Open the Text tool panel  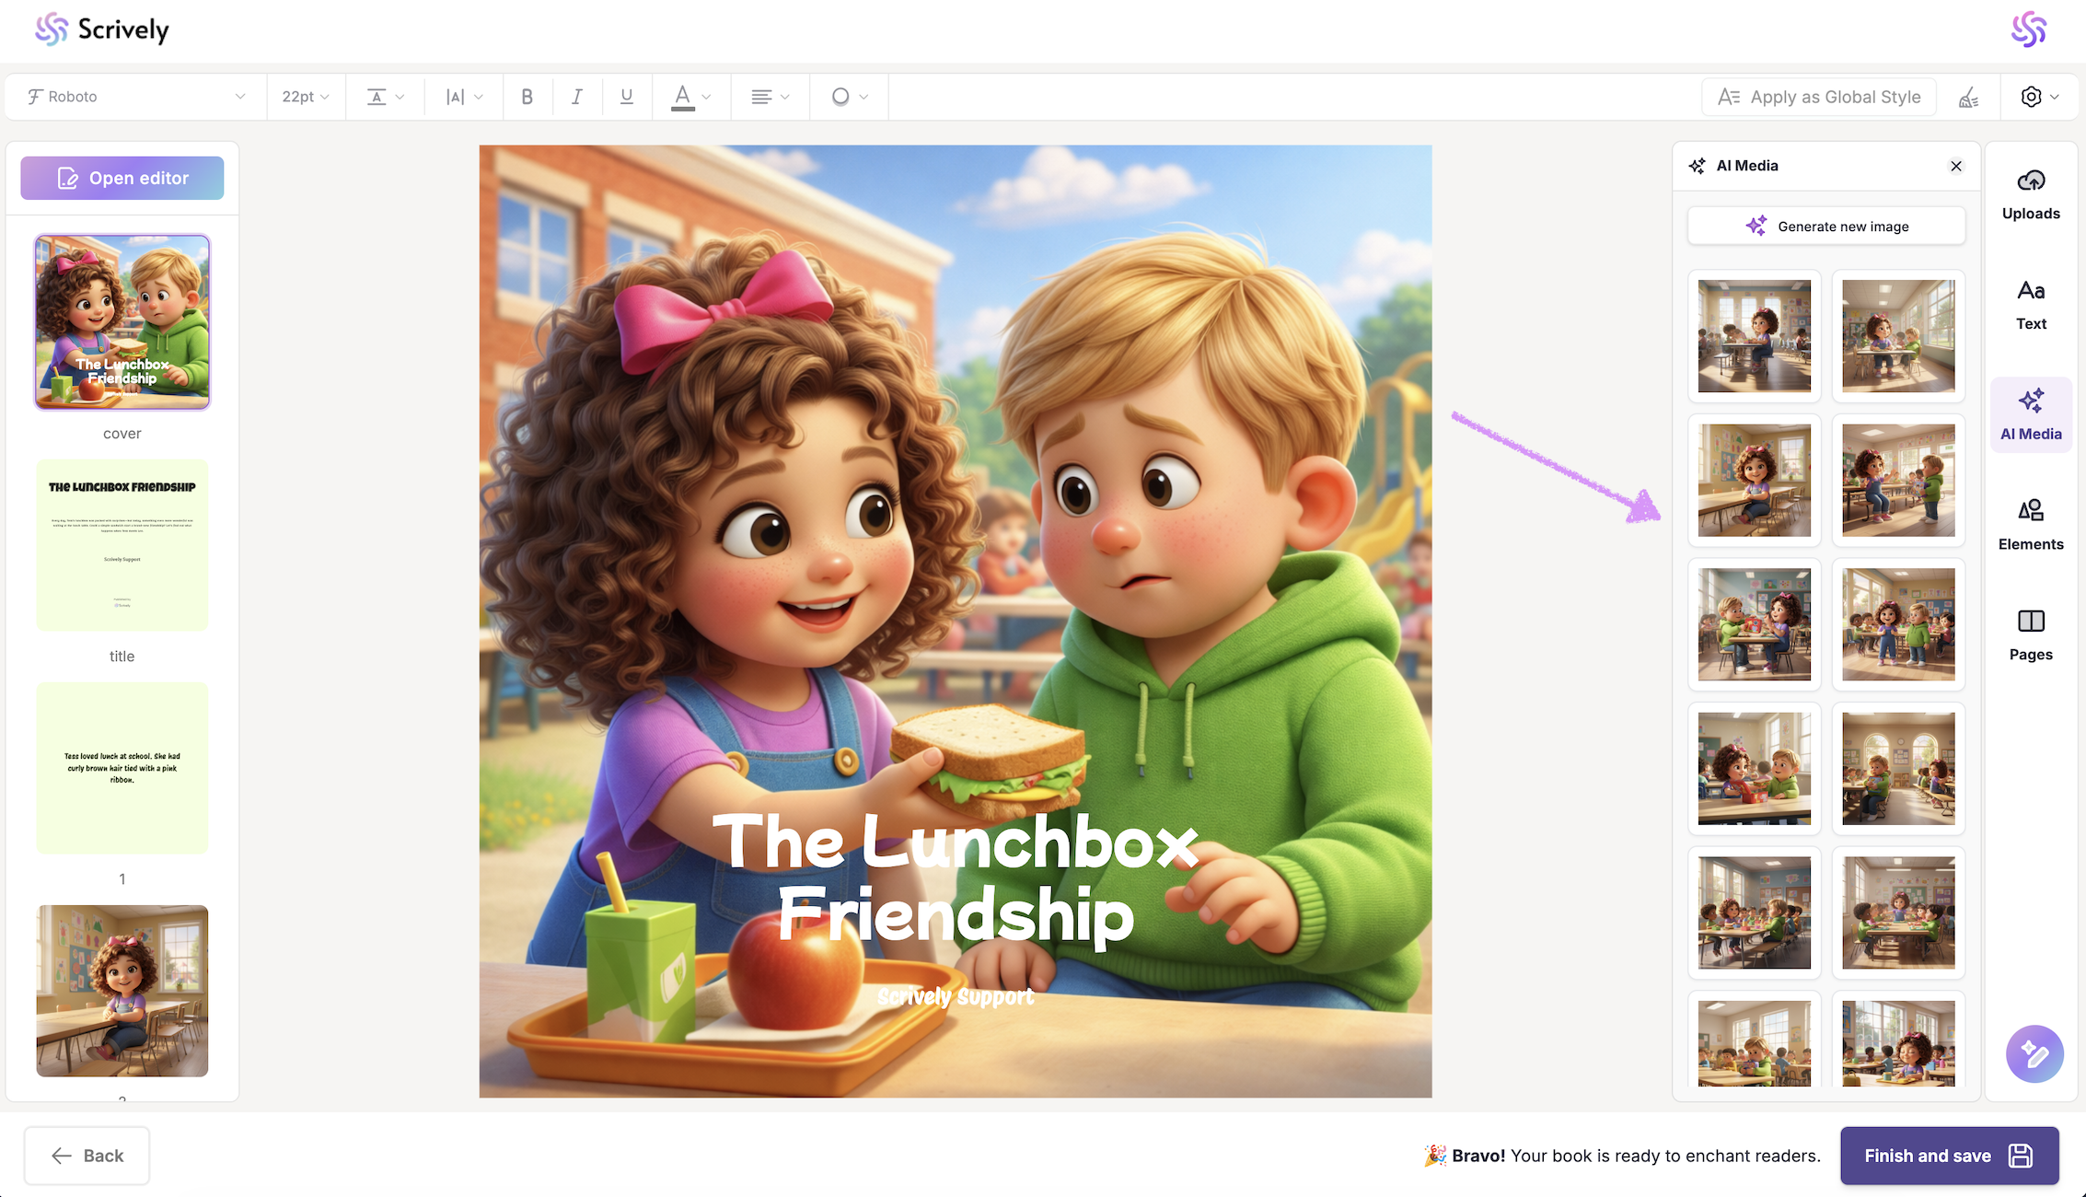point(2031,304)
